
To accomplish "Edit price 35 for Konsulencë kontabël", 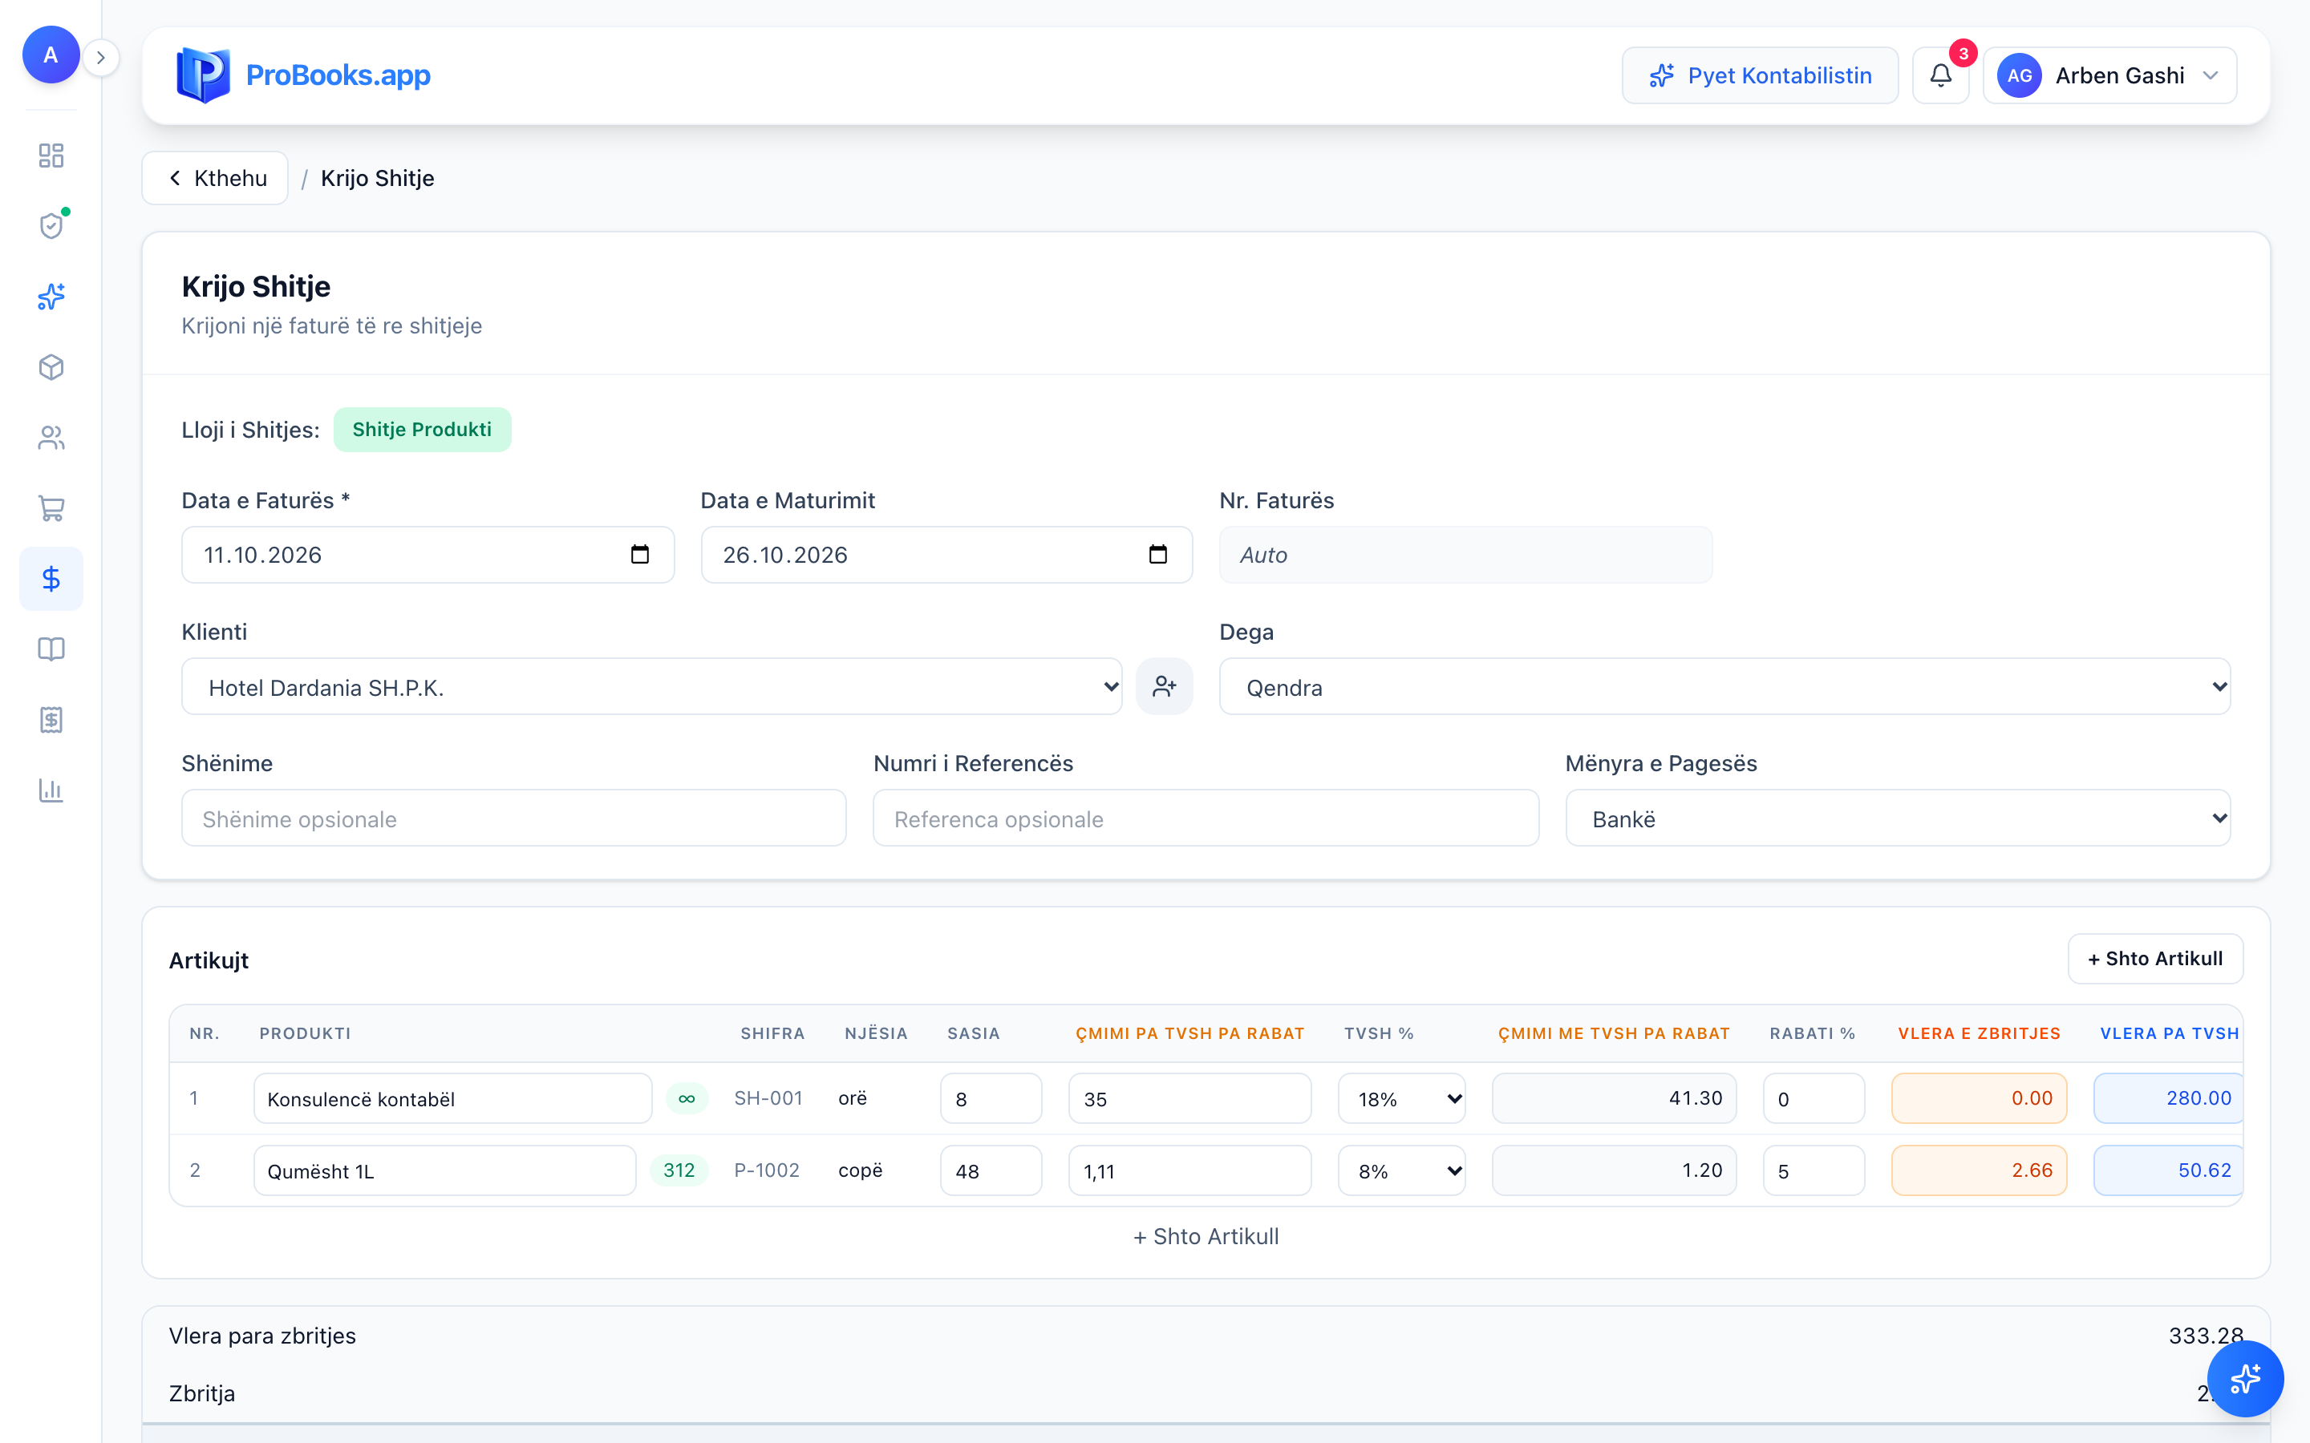I will click(x=1189, y=1098).
